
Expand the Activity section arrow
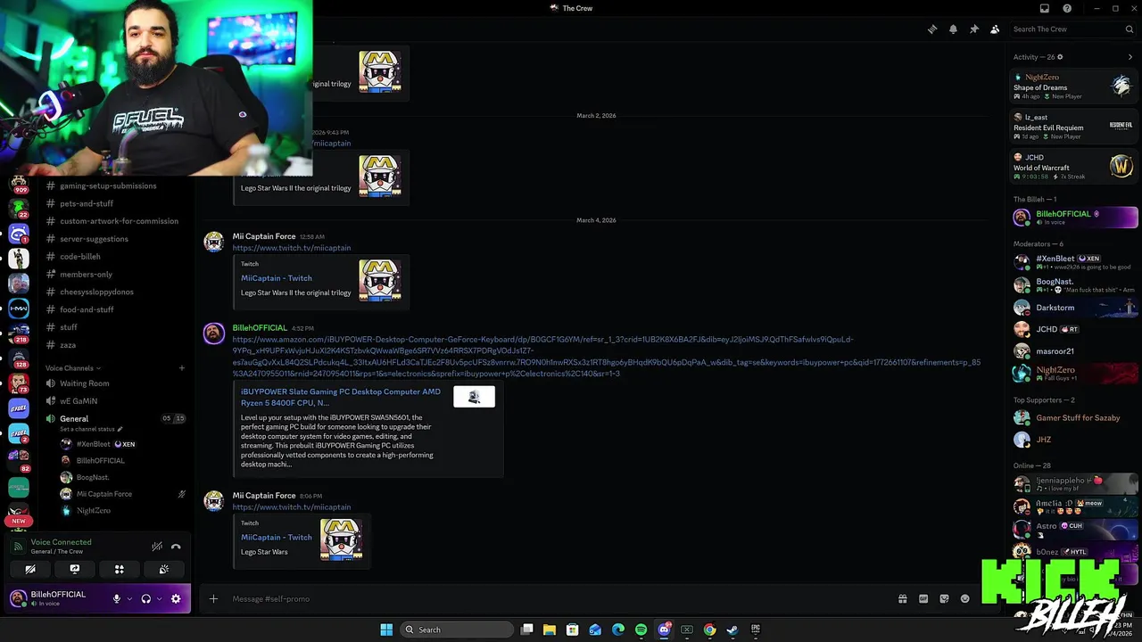1130,57
